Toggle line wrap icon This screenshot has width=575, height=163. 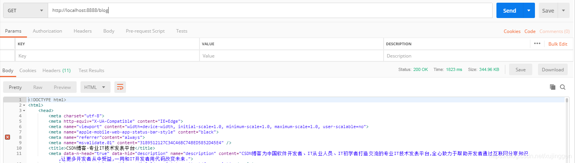(x=120, y=87)
